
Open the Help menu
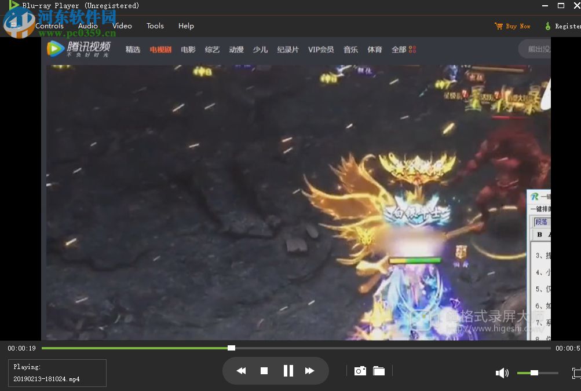(186, 25)
